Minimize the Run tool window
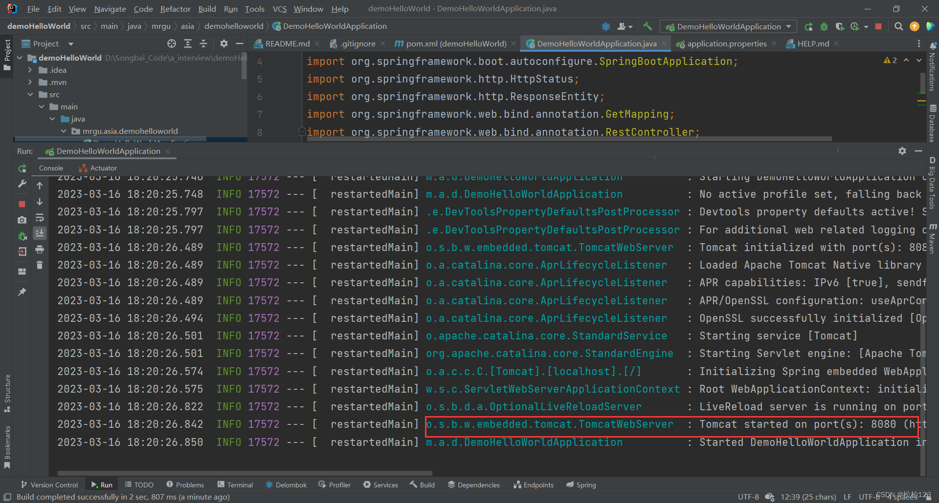Image resolution: width=939 pixels, height=503 pixels. (918, 151)
